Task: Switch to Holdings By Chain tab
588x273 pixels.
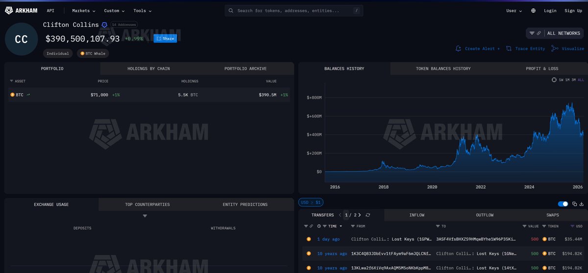Action: click(x=148, y=68)
